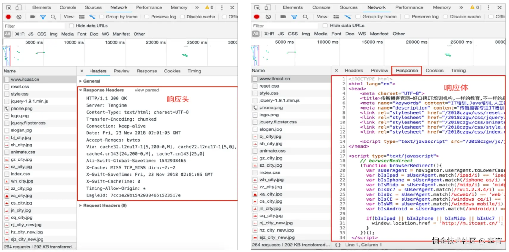Select xa_city.jpg request in left DevTools
This screenshot has height=252, width=509.
click(x=40, y=196)
